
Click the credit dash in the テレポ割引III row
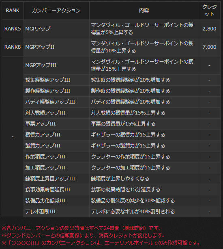click(209, 212)
